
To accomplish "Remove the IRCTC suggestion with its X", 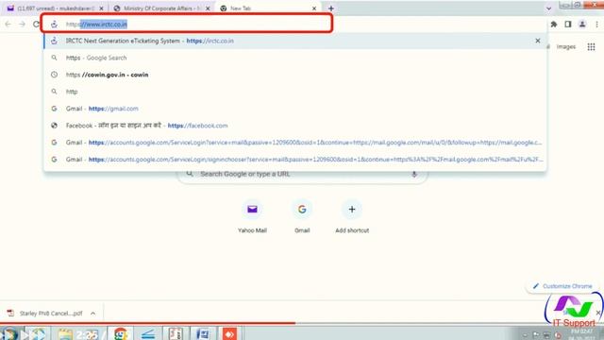I will 538,41.
